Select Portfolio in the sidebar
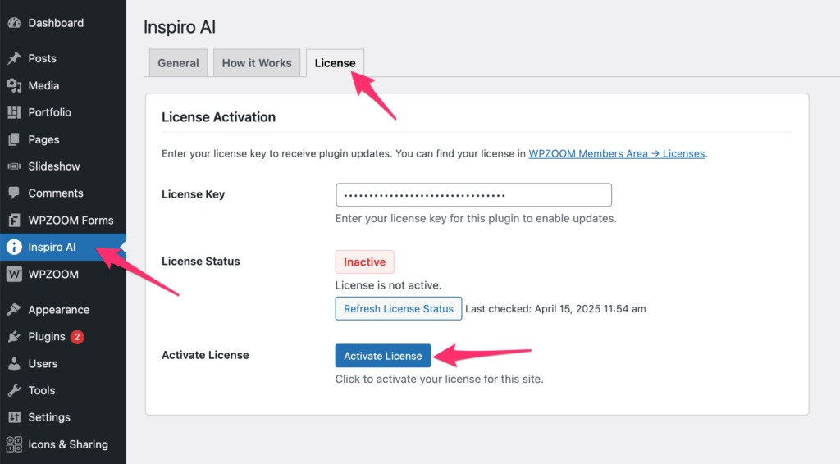This screenshot has height=464, width=840. (50, 112)
